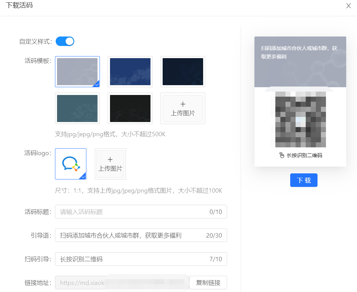The height and width of the screenshot is (292, 357).
Task: Click the 0/10 character counter
Action: [x=216, y=212]
